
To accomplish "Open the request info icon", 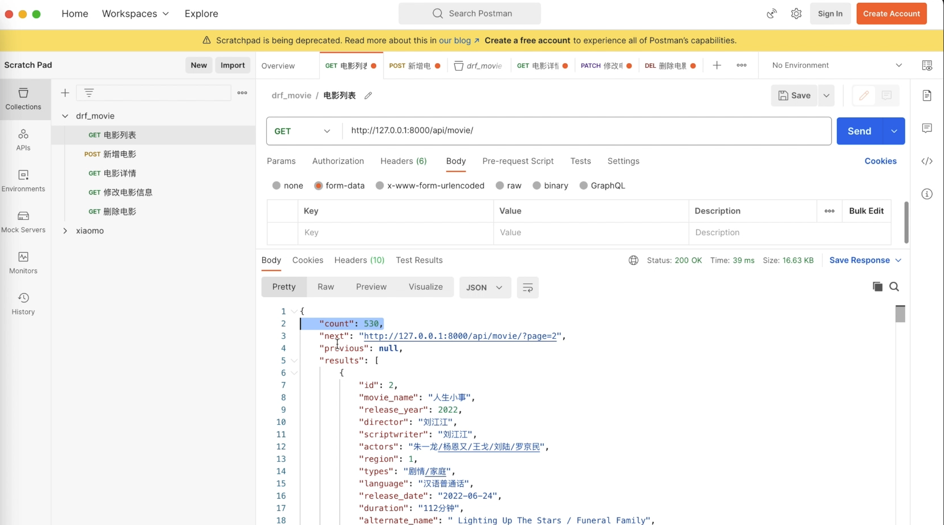I will 927,194.
